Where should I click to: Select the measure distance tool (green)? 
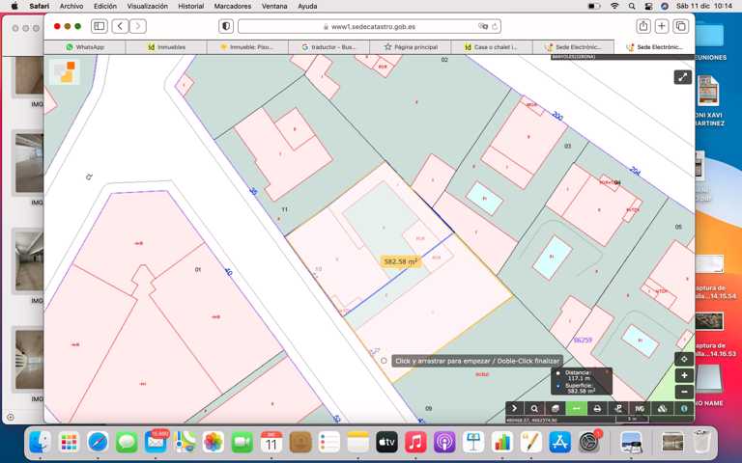(x=576, y=409)
